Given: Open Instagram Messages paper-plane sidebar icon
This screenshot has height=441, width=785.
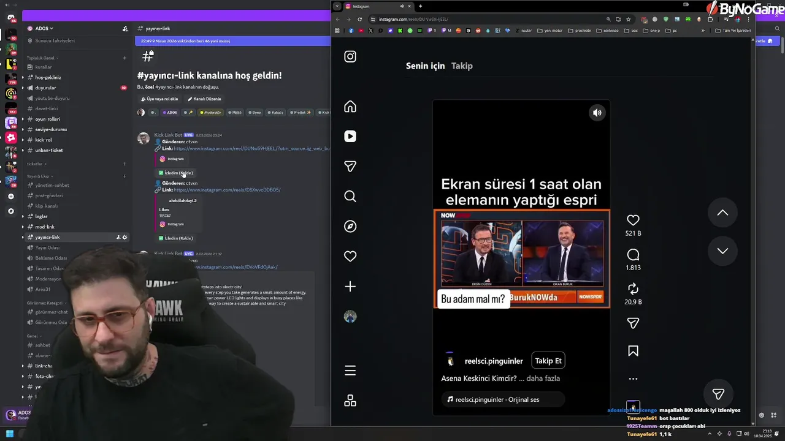Looking at the screenshot, I should tap(350, 167).
